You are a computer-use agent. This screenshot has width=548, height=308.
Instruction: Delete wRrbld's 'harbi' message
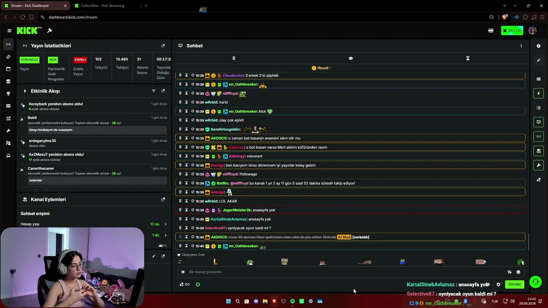coord(180,102)
